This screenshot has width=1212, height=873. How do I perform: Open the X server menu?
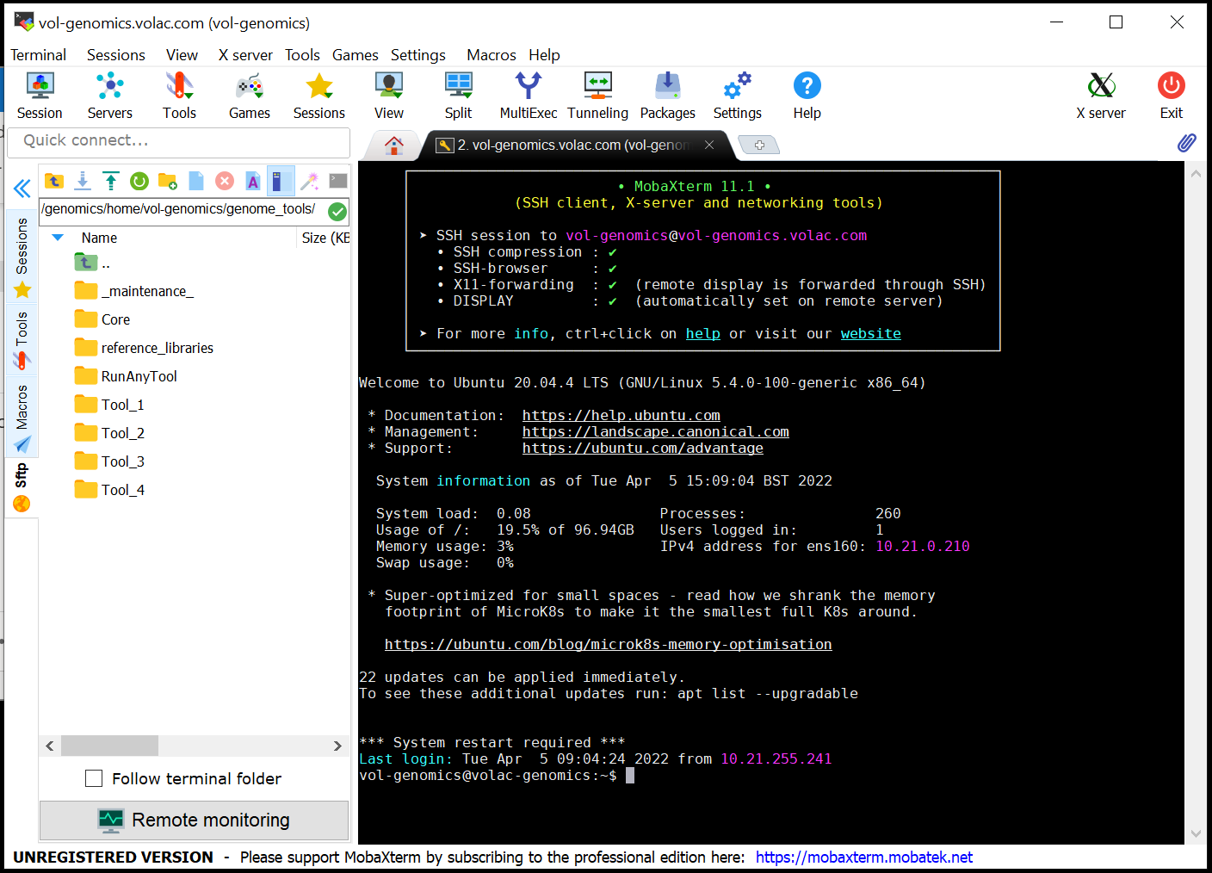click(245, 55)
